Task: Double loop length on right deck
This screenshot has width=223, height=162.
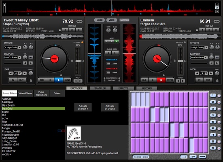Action: point(211,73)
